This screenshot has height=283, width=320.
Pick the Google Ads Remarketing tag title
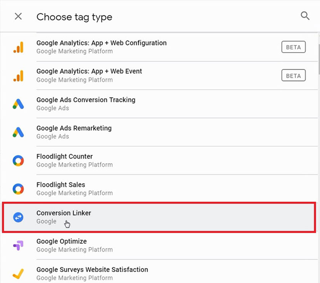click(x=74, y=128)
